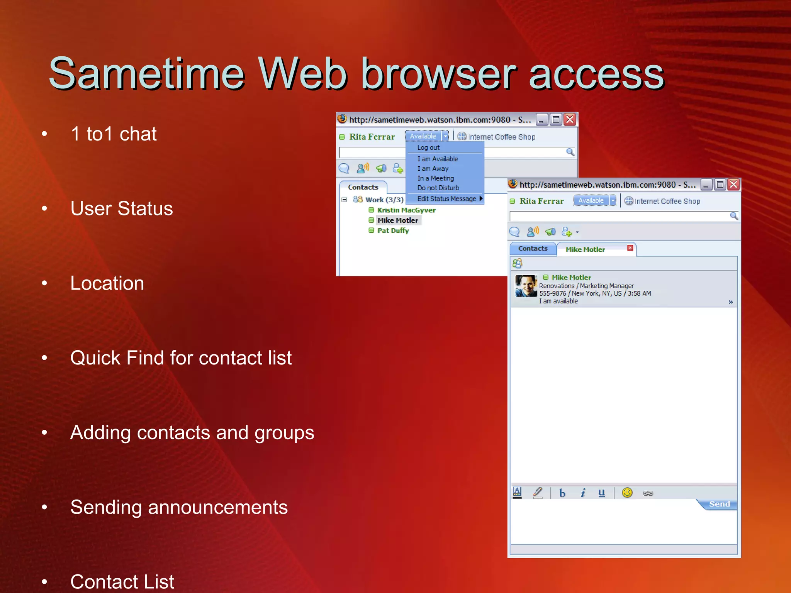Click the font color icon in the chat toolbar
The height and width of the screenshot is (593, 791).
517,493
